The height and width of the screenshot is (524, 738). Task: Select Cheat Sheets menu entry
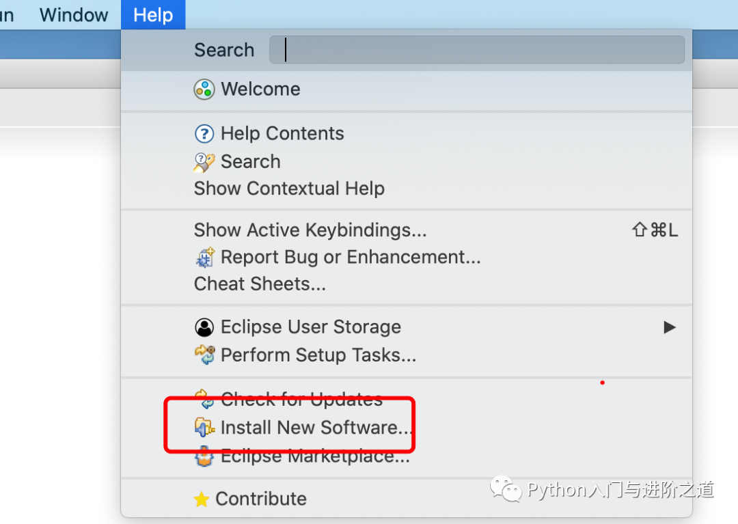coord(260,284)
